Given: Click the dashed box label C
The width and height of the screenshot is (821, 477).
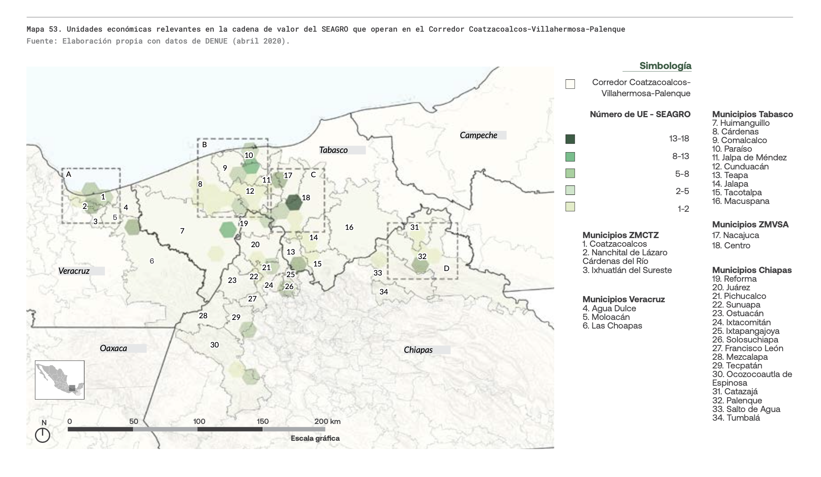Looking at the screenshot, I should (313, 175).
